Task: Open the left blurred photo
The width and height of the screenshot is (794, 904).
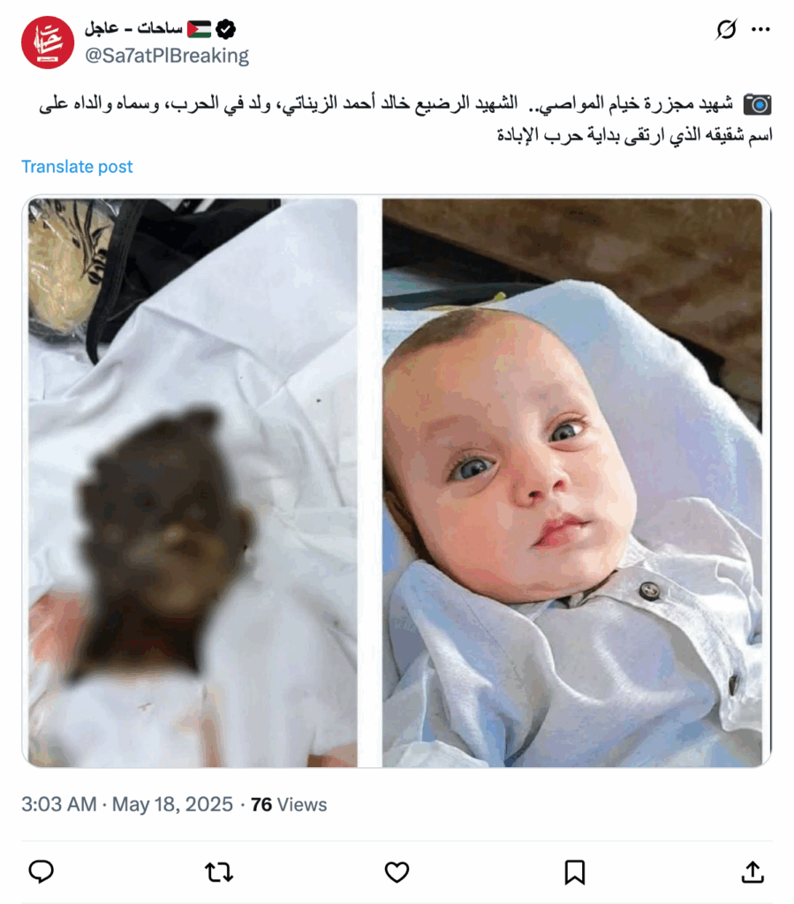Action: 193,483
